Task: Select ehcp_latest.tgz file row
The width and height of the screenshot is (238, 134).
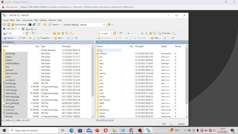Action: 12,103
